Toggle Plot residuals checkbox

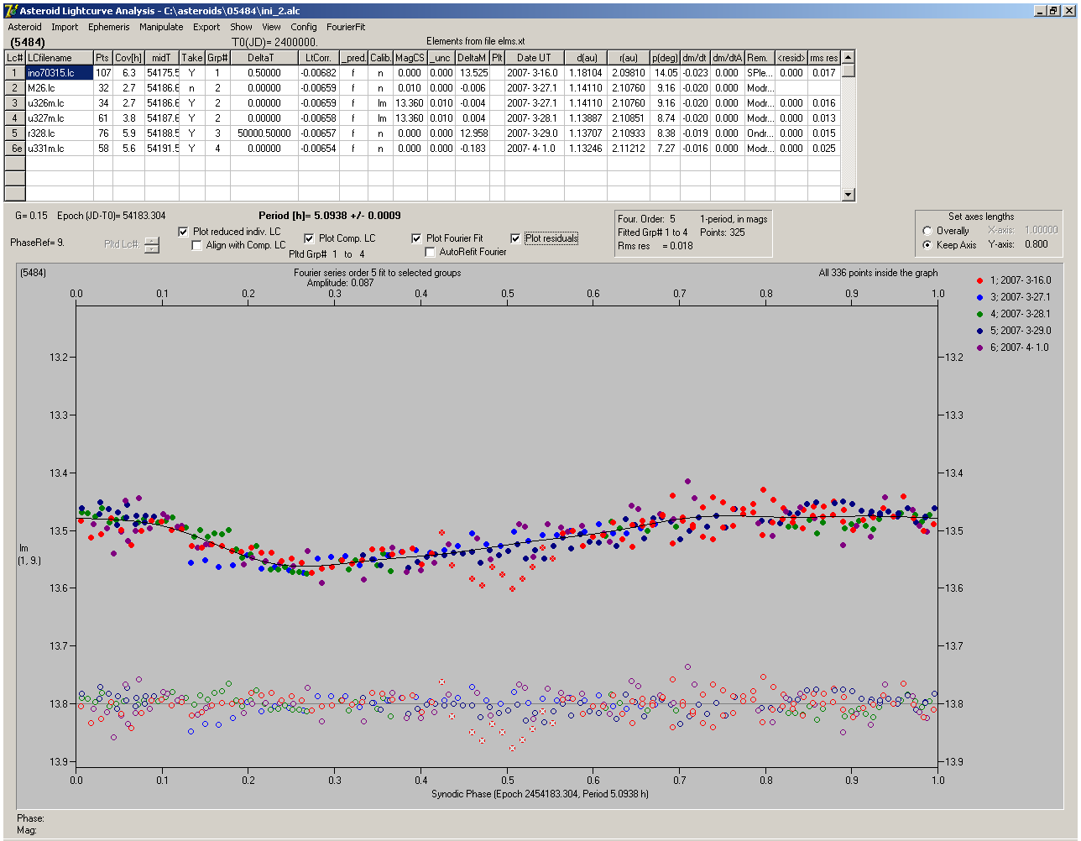click(x=515, y=238)
